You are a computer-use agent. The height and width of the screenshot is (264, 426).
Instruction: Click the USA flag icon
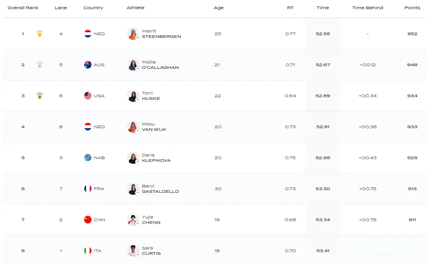[x=88, y=96]
